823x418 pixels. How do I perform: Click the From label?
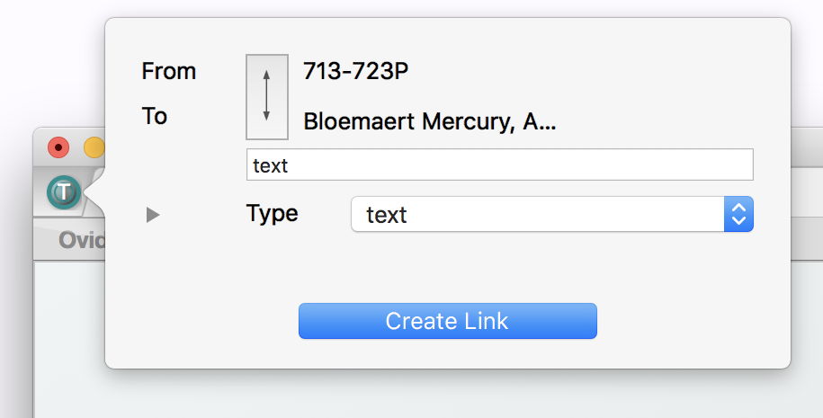(x=168, y=71)
